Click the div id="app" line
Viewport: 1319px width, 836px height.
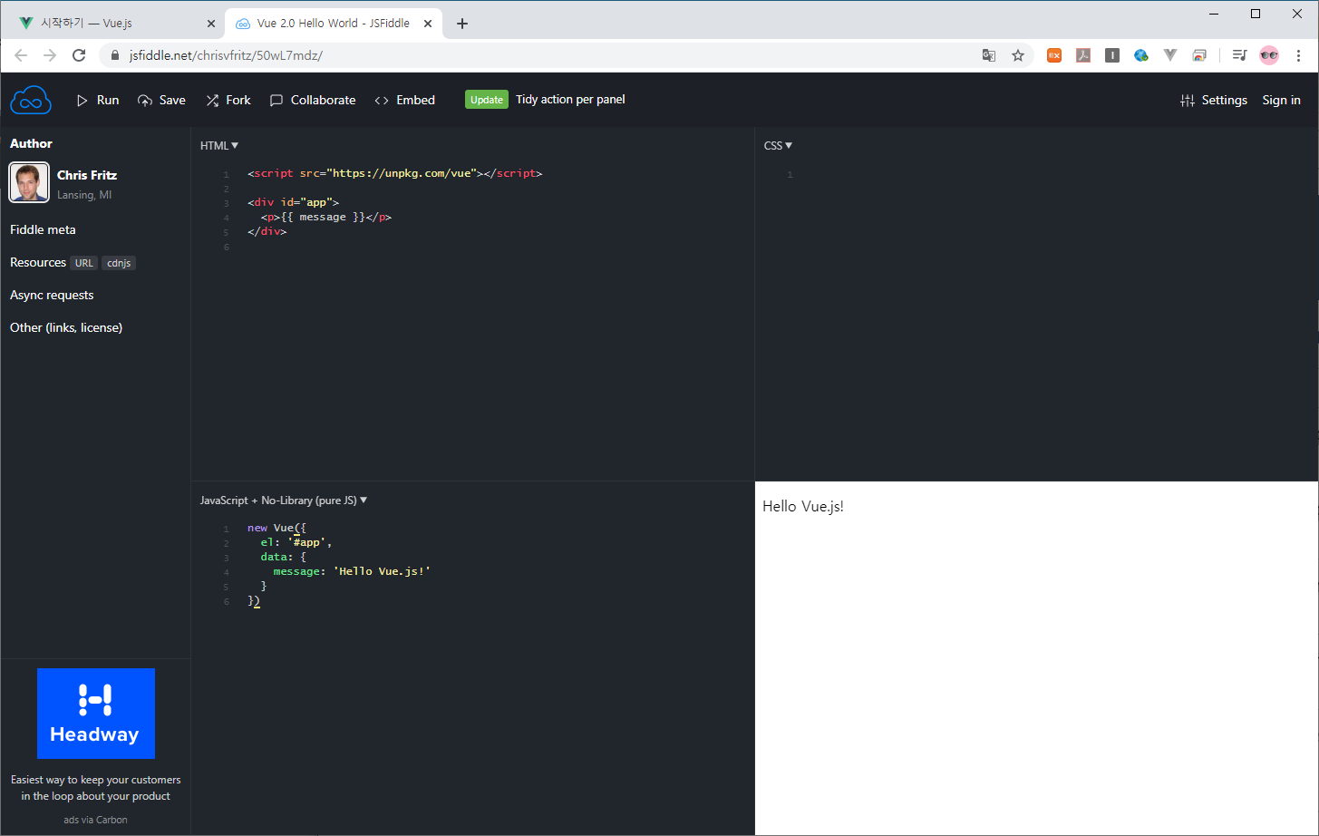pyautogui.click(x=293, y=202)
